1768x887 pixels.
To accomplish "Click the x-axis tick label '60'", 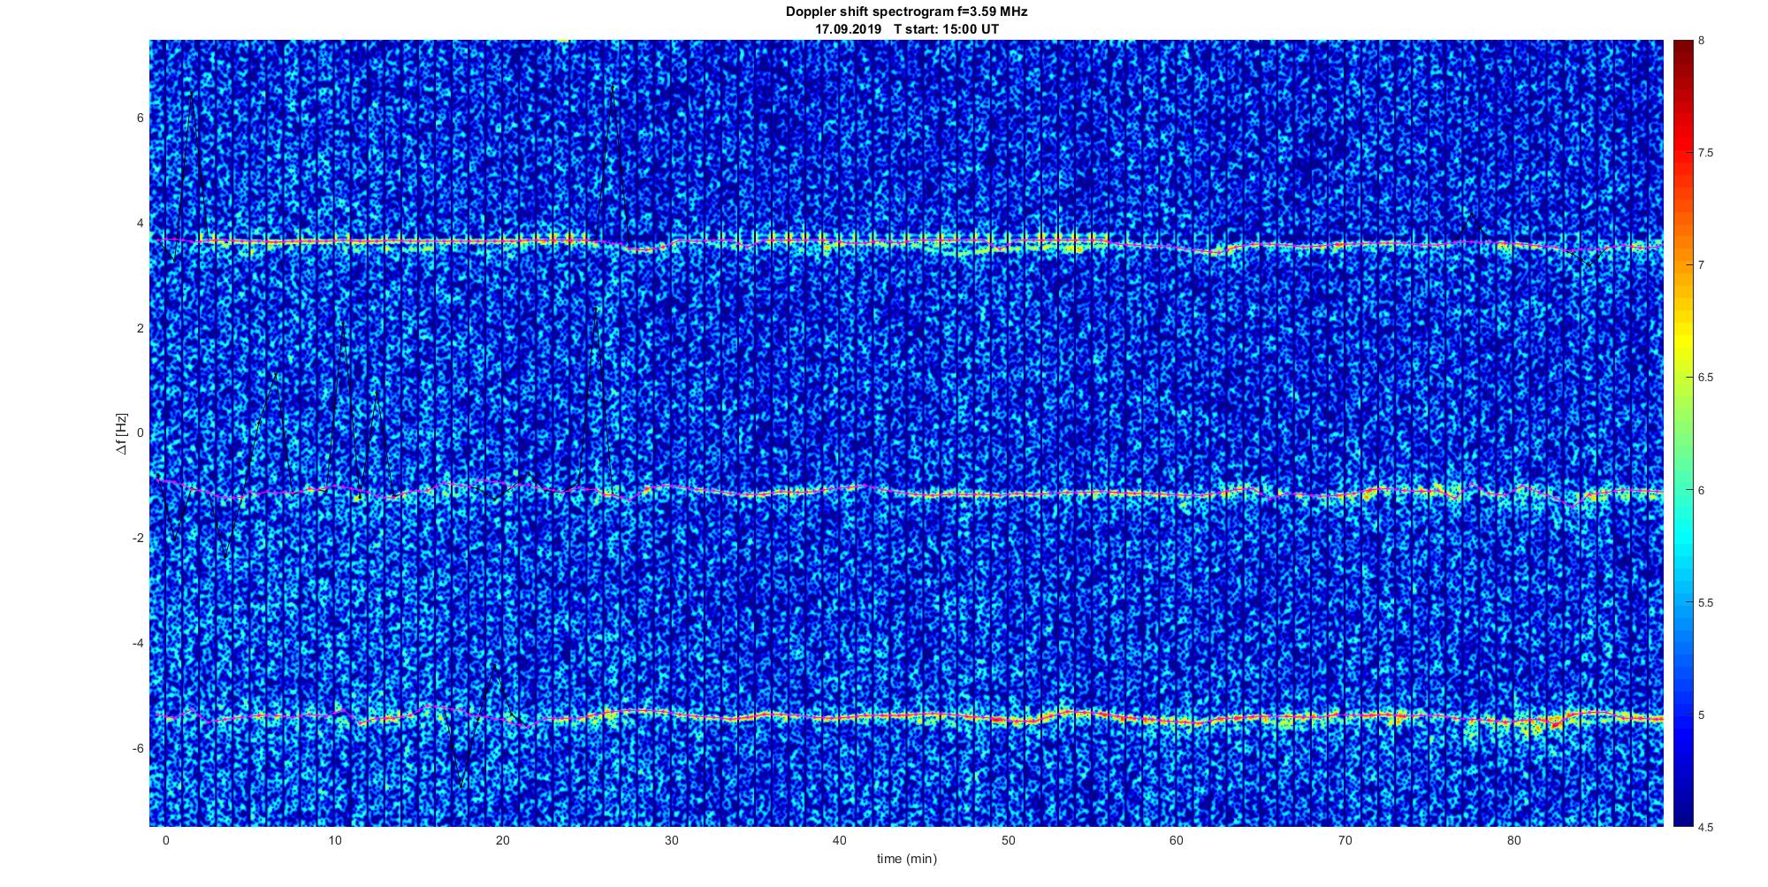I will [1177, 840].
